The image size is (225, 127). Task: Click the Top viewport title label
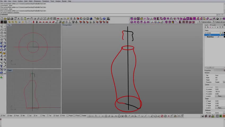(9, 25)
